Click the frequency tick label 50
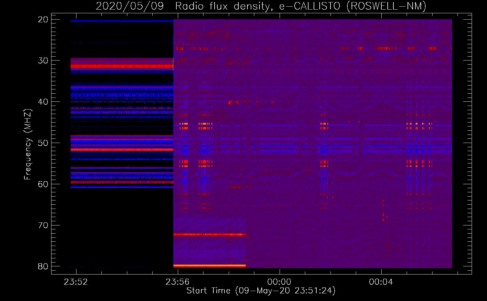This screenshot has height=301, width=487. point(43,143)
